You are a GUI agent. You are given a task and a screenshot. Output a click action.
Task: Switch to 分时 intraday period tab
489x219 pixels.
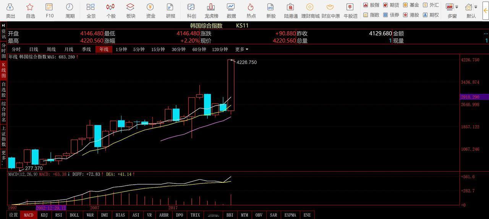pyautogui.click(x=16, y=49)
